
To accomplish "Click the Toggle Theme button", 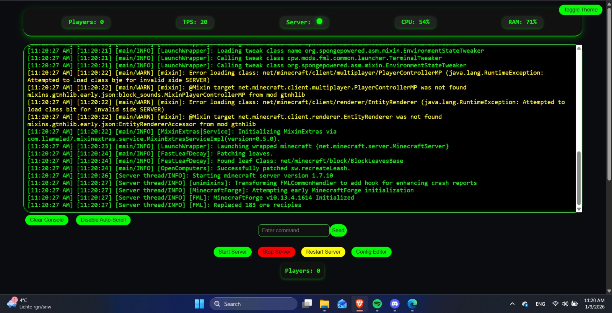I will click(580, 10).
